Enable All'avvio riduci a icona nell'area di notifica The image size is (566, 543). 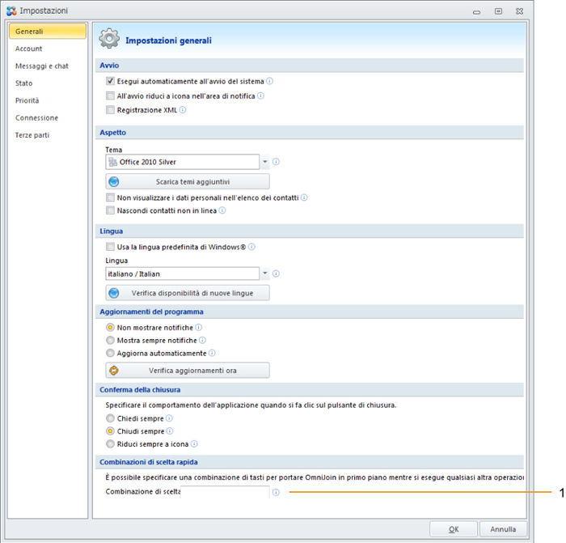(110, 95)
